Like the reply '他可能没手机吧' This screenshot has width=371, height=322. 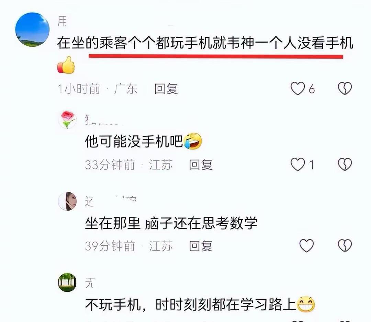(297, 164)
